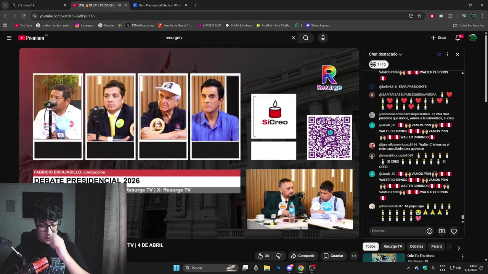This screenshot has height=274, width=488.
Task: Select the Para ti filter chip
Action: tap(437, 247)
